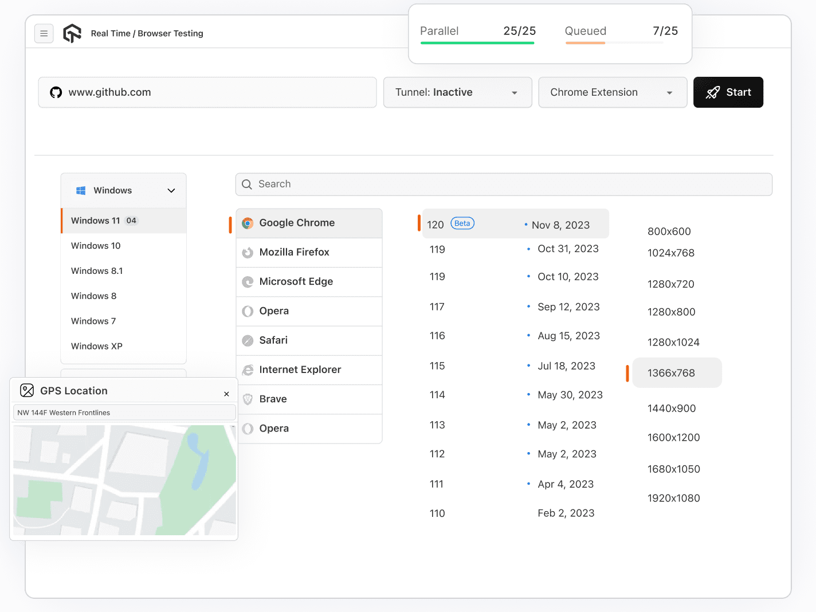Click the green Parallel progress bar
The width and height of the screenshot is (816, 612).
point(477,43)
